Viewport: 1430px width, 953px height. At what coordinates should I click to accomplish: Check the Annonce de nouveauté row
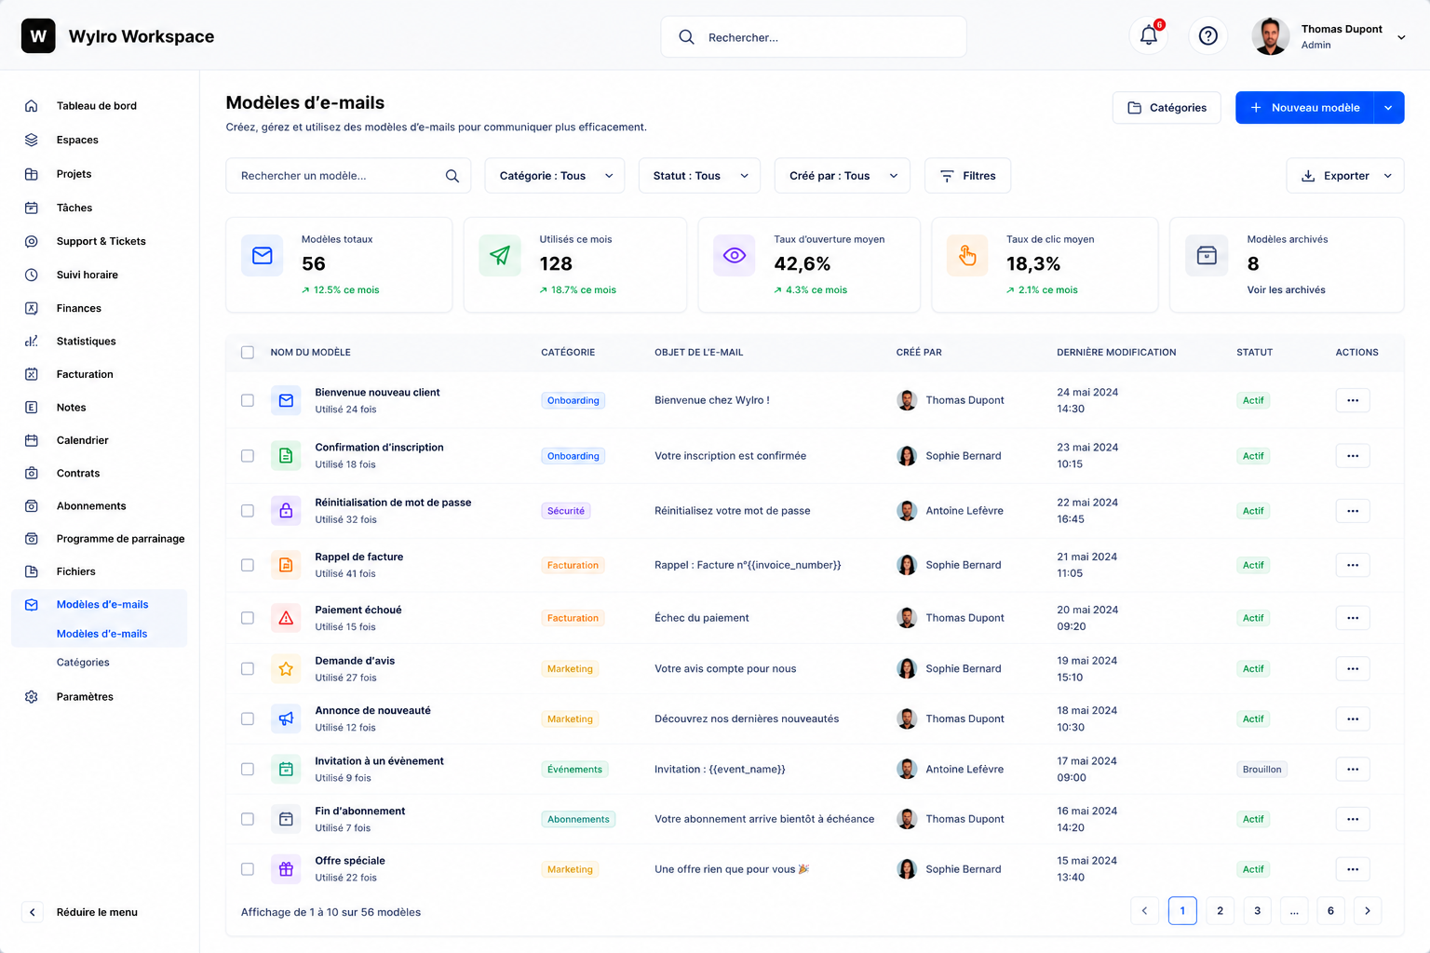click(x=248, y=719)
